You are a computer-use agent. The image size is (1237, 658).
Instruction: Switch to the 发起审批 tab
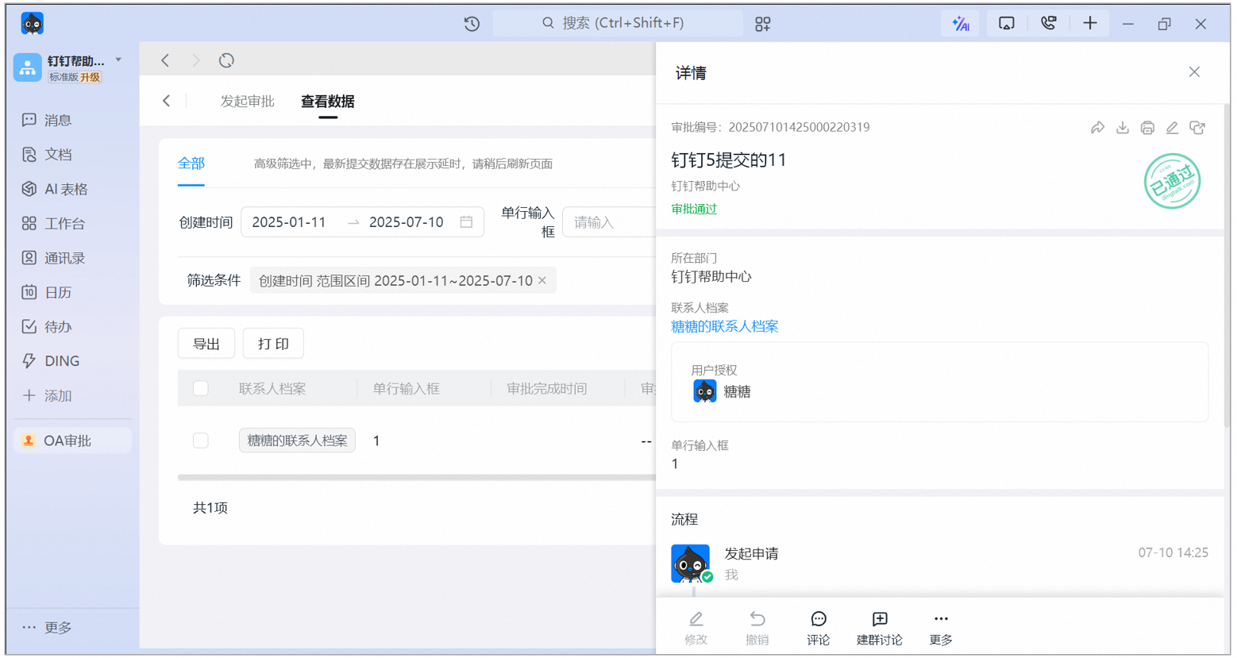248,102
